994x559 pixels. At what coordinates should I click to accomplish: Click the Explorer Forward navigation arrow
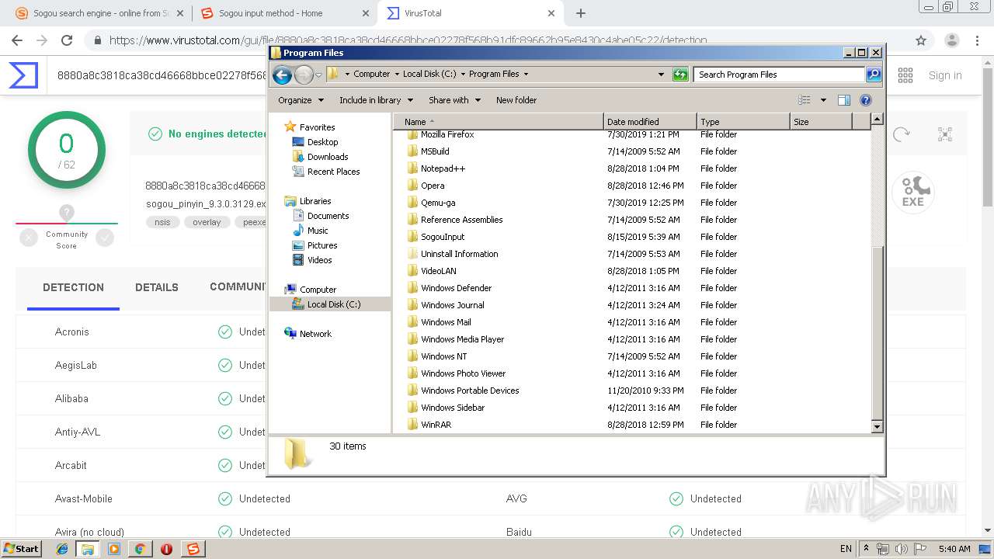pyautogui.click(x=304, y=75)
